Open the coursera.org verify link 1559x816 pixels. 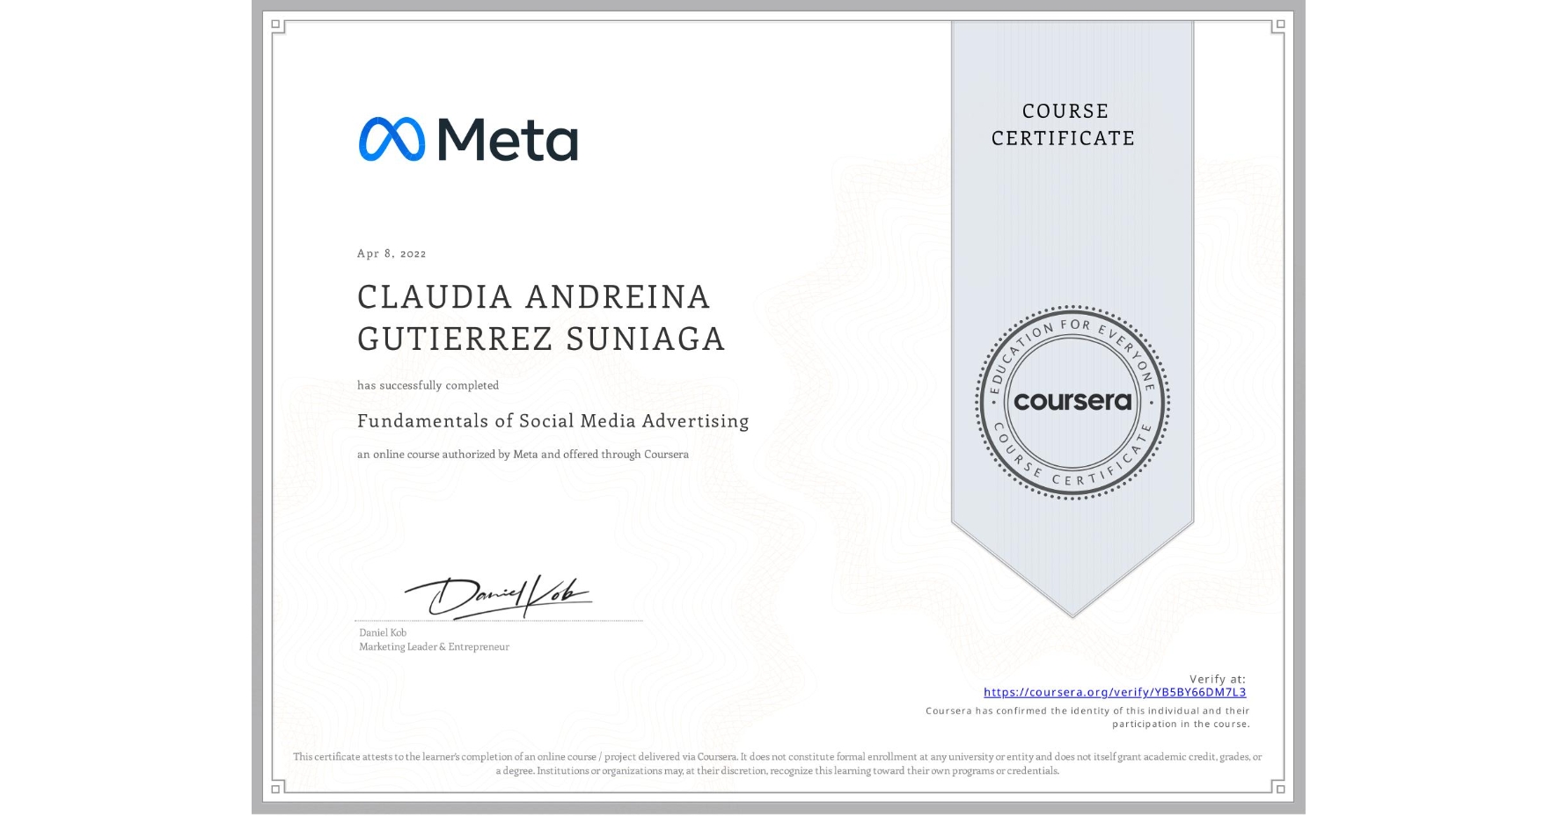[x=1115, y=692]
